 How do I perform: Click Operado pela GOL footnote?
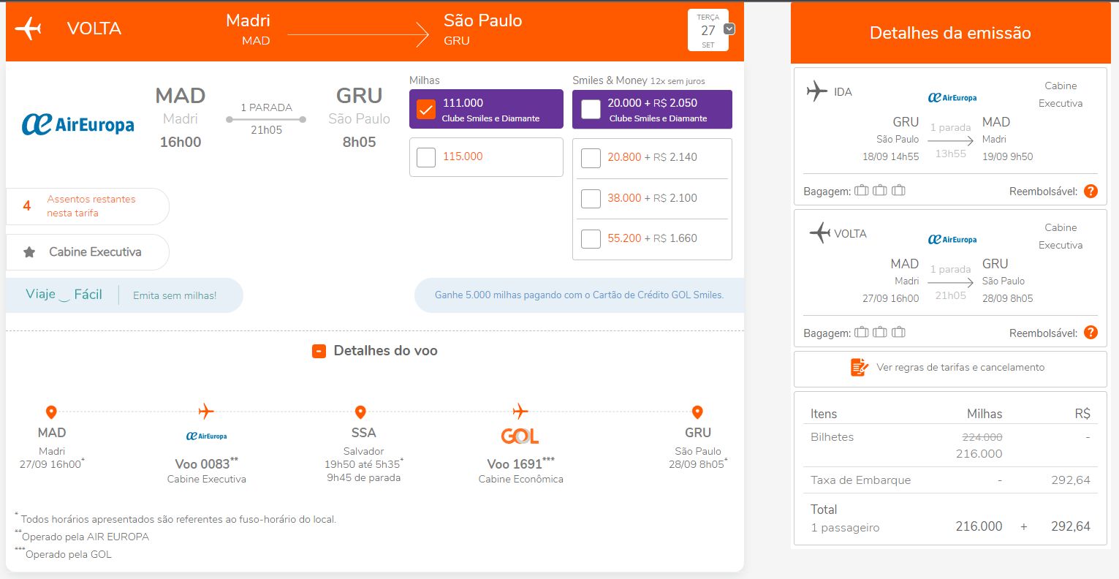(64, 554)
